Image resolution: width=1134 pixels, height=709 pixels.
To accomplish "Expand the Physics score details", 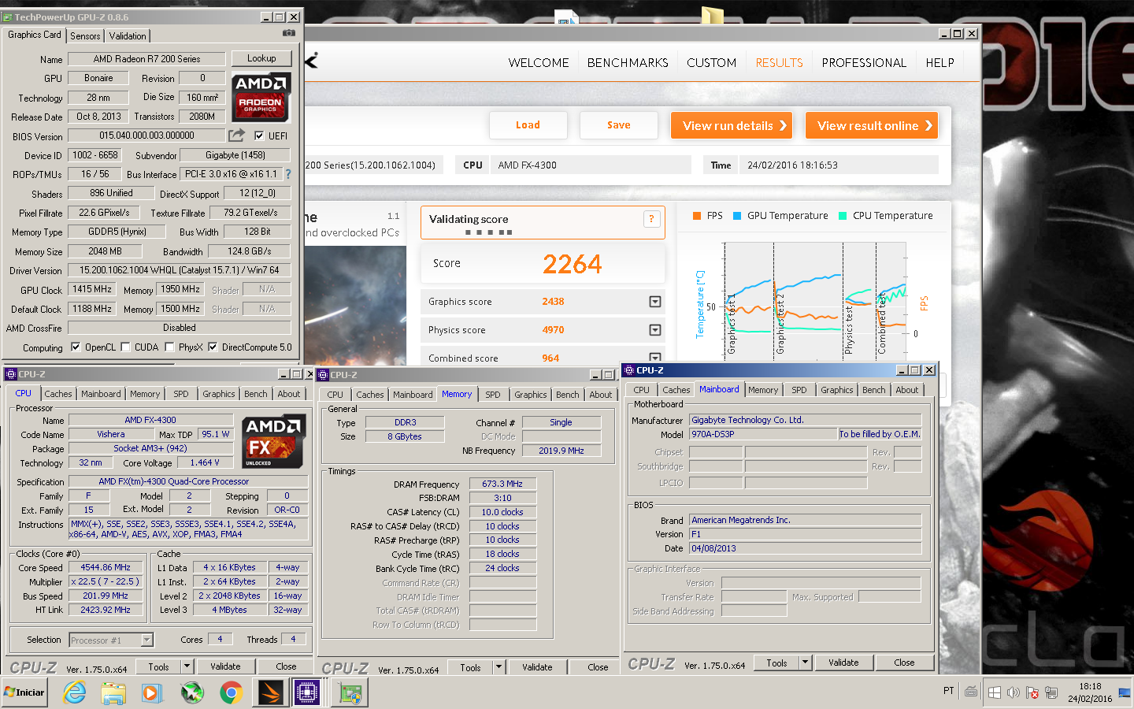I will (x=654, y=330).
